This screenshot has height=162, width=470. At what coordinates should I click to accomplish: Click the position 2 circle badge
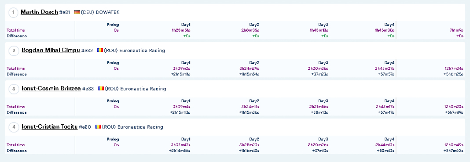tap(14, 51)
